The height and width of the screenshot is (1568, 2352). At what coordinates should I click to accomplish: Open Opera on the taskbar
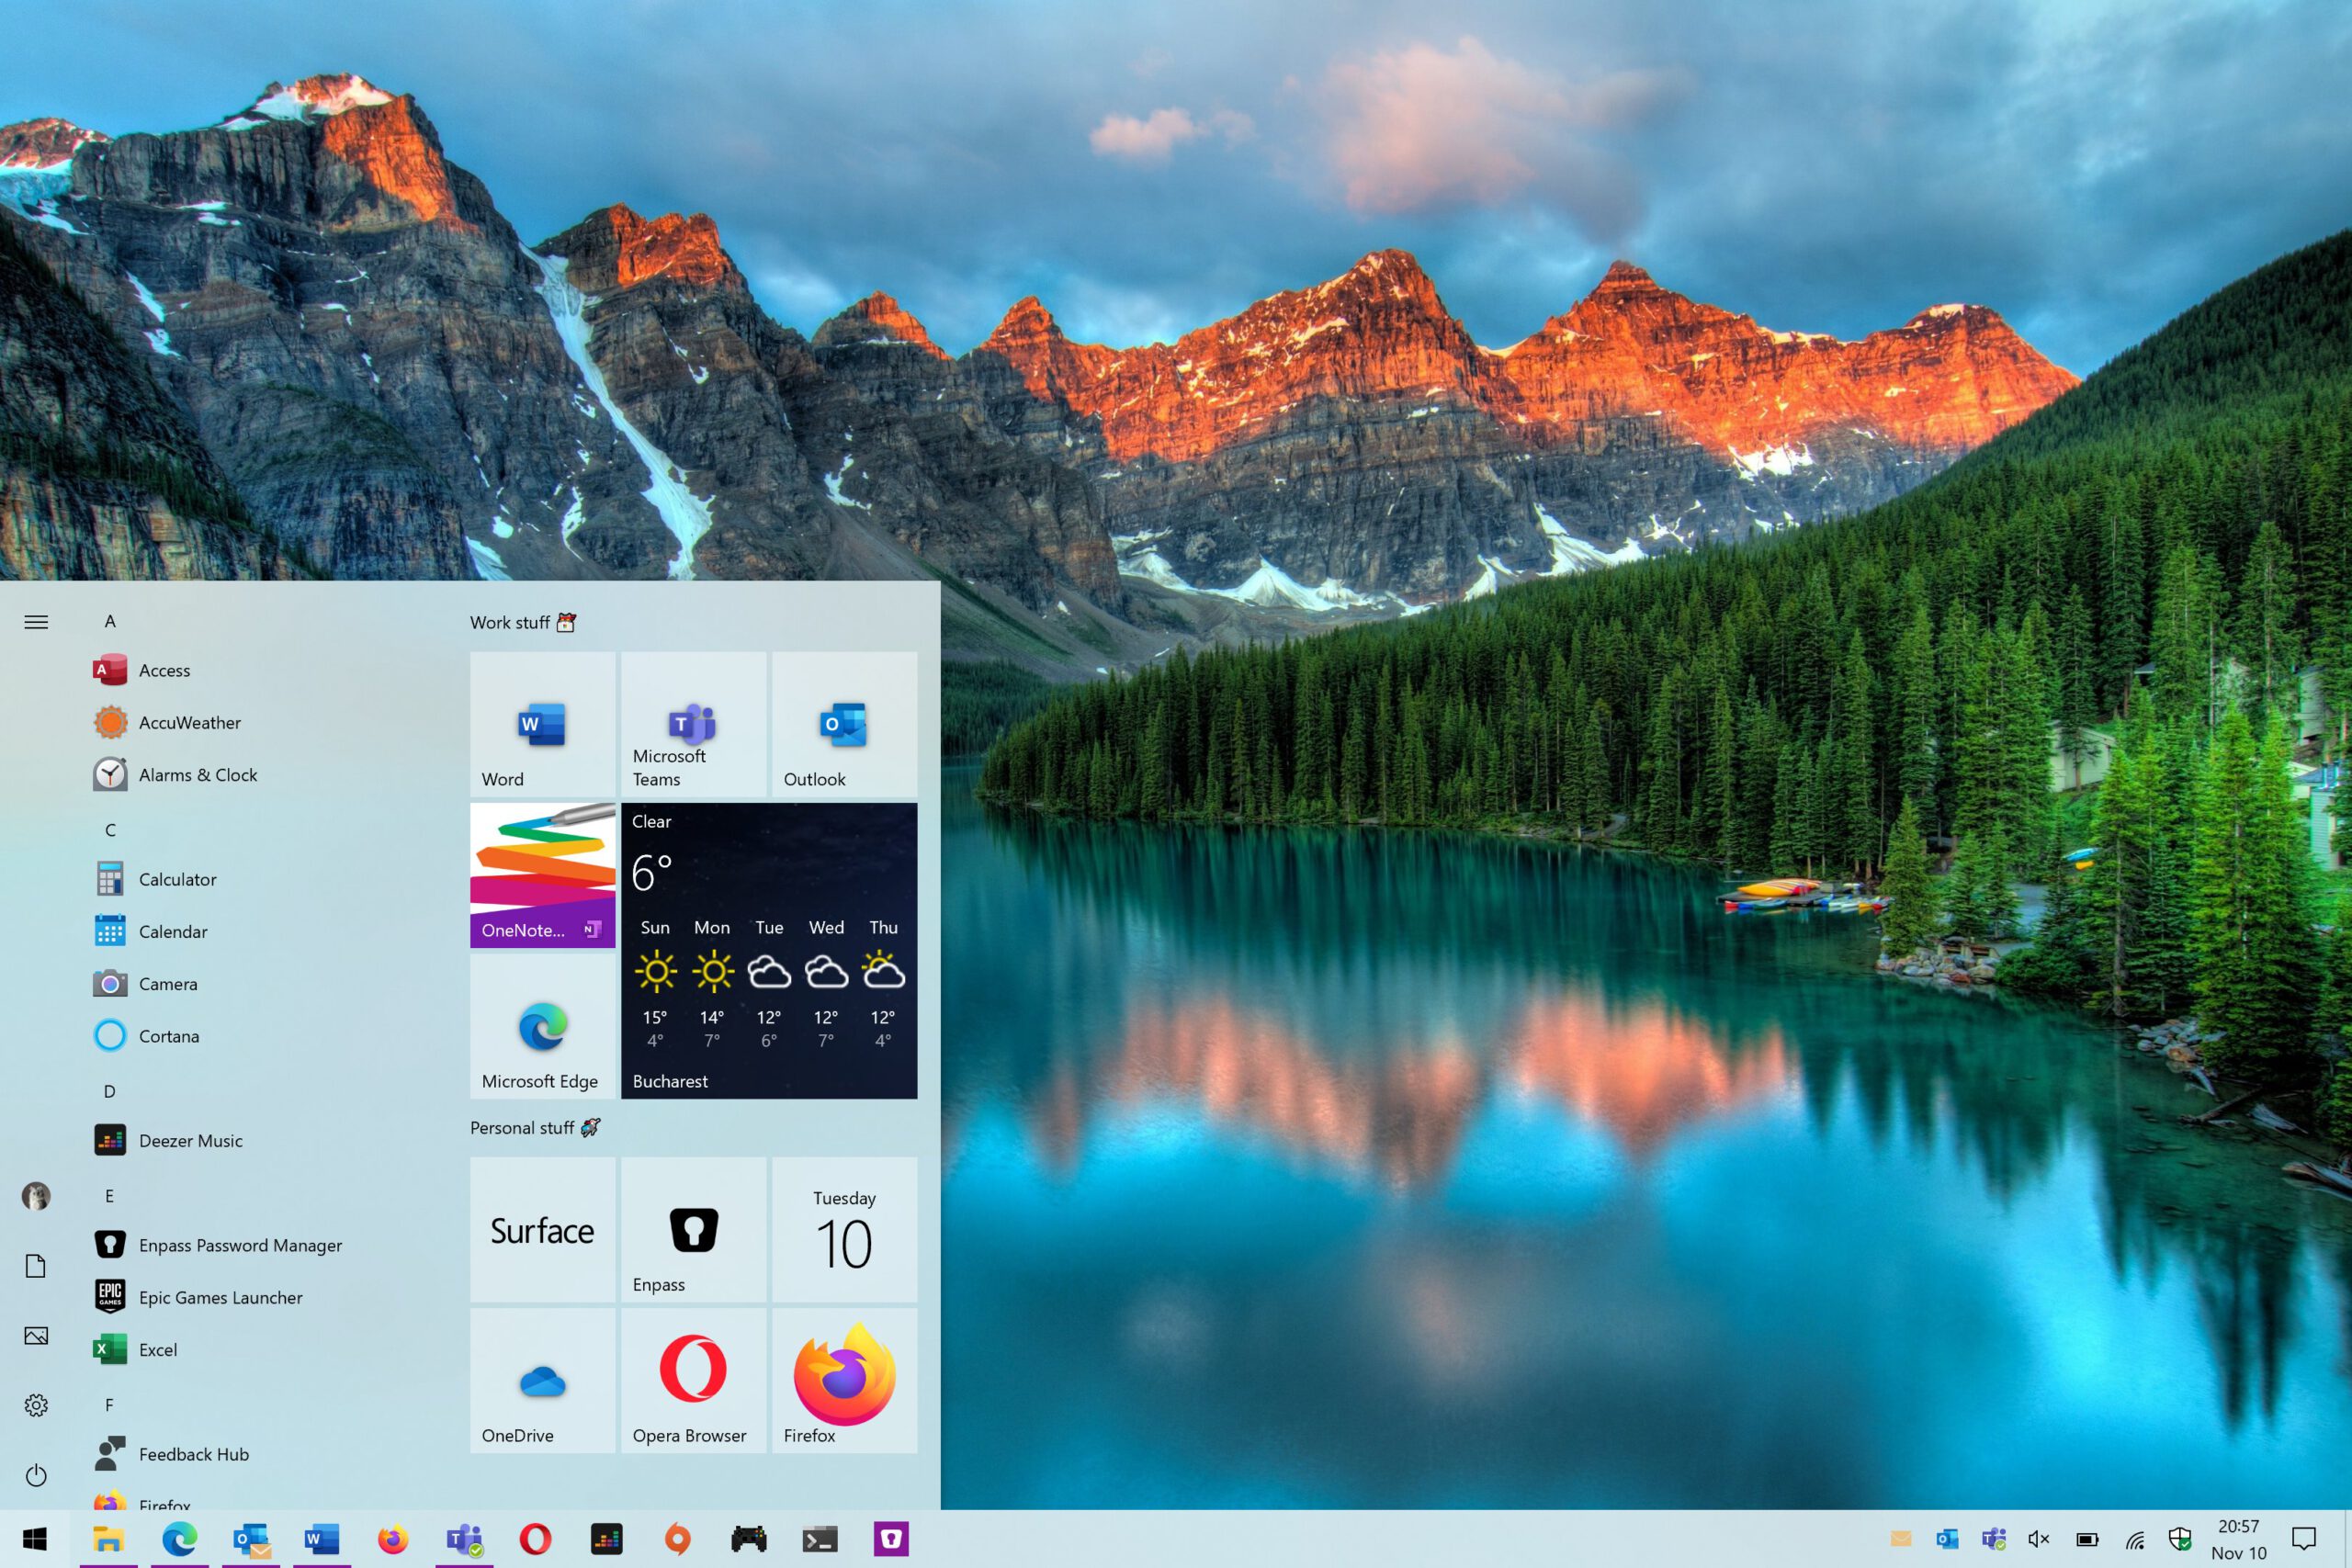(535, 1539)
